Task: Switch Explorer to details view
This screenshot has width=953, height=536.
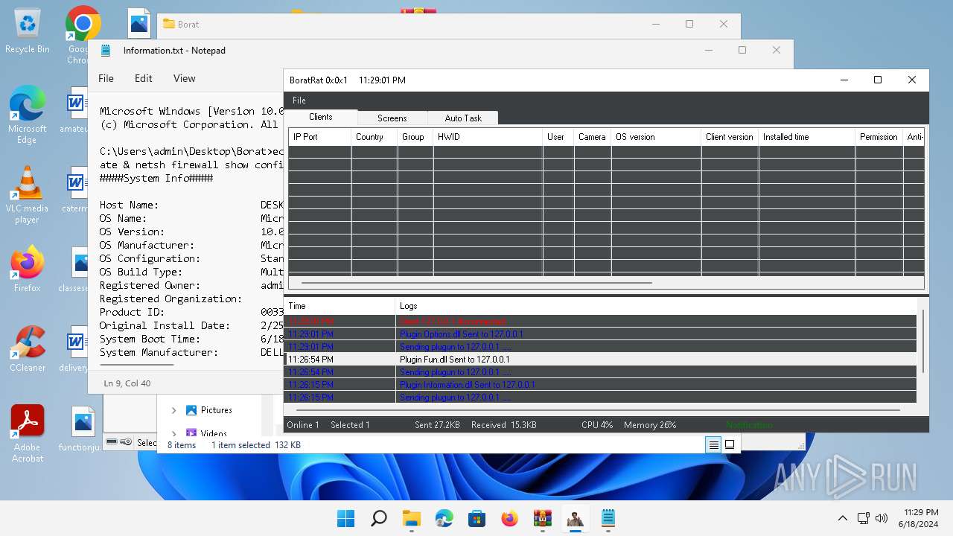Action: pos(713,444)
